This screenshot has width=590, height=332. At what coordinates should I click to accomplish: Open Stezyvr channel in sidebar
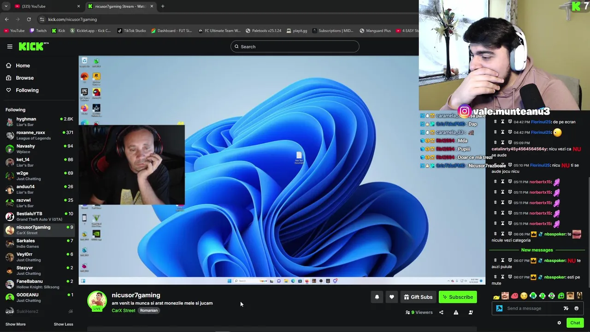(39, 270)
